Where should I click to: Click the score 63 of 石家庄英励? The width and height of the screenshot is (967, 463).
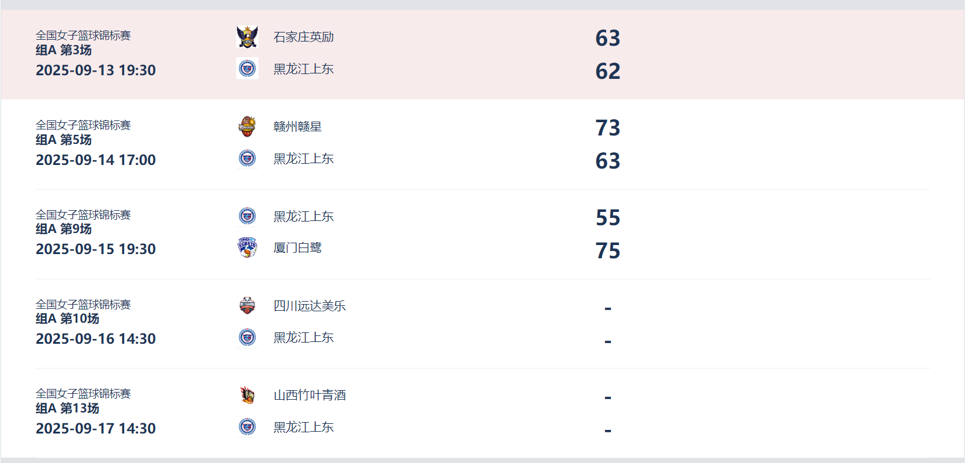tap(607, 38)
